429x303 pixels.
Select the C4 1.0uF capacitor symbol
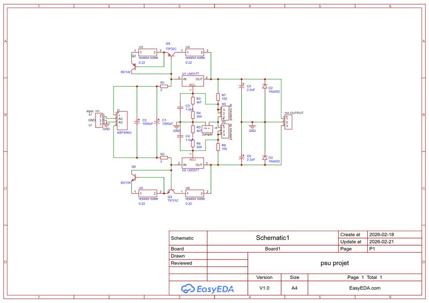point(180,137)
